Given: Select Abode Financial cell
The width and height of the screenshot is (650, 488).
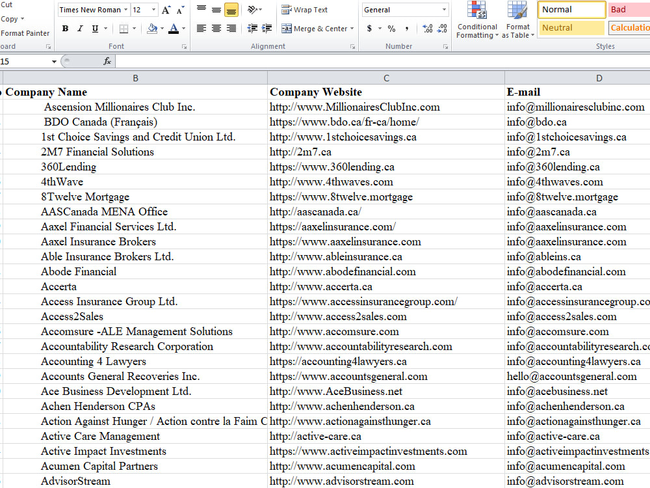Looking at the screenshot, I should [x=135, y=272].
